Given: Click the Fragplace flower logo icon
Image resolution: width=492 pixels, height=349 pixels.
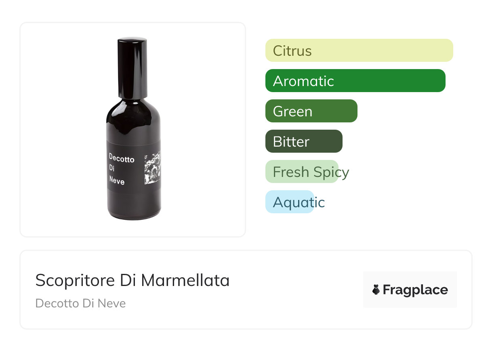Looking at the screenshot, I should (376, 290).
